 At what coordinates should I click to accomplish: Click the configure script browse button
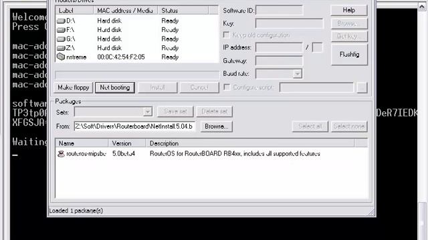[x=362, y=87]
